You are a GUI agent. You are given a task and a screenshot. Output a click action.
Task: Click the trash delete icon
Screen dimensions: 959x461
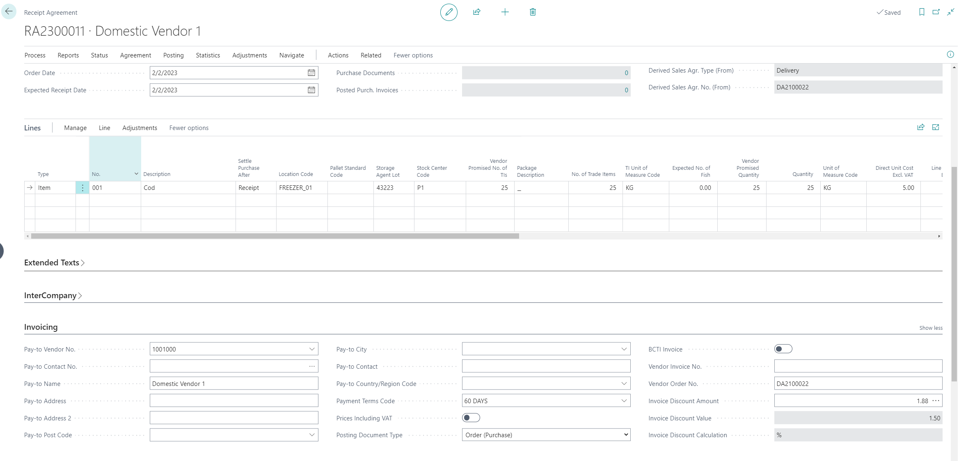(533, 12)
